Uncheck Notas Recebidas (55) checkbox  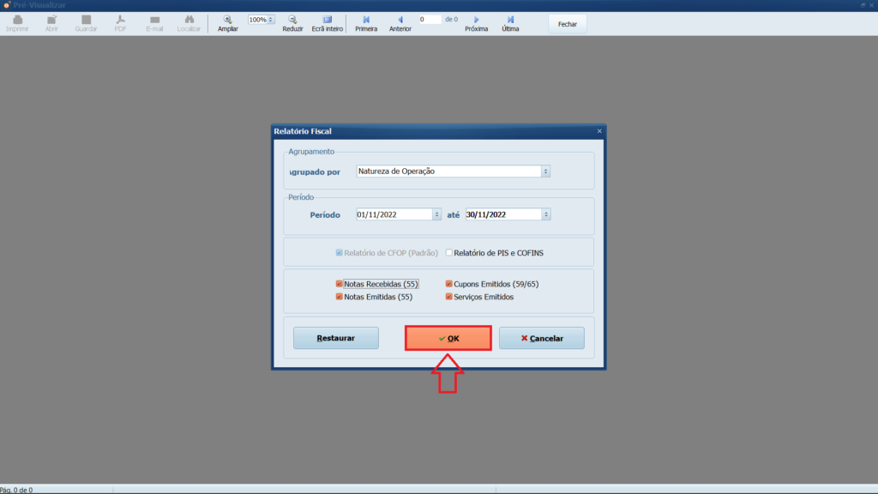[x=340, y=284]
